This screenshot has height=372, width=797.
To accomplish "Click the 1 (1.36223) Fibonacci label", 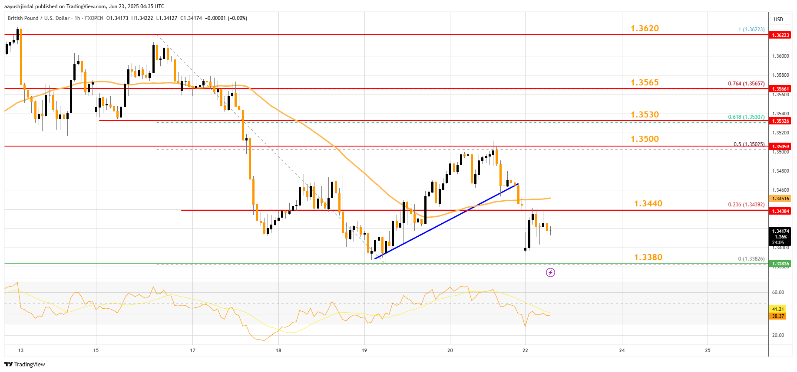I will click(x=751, y=29).
